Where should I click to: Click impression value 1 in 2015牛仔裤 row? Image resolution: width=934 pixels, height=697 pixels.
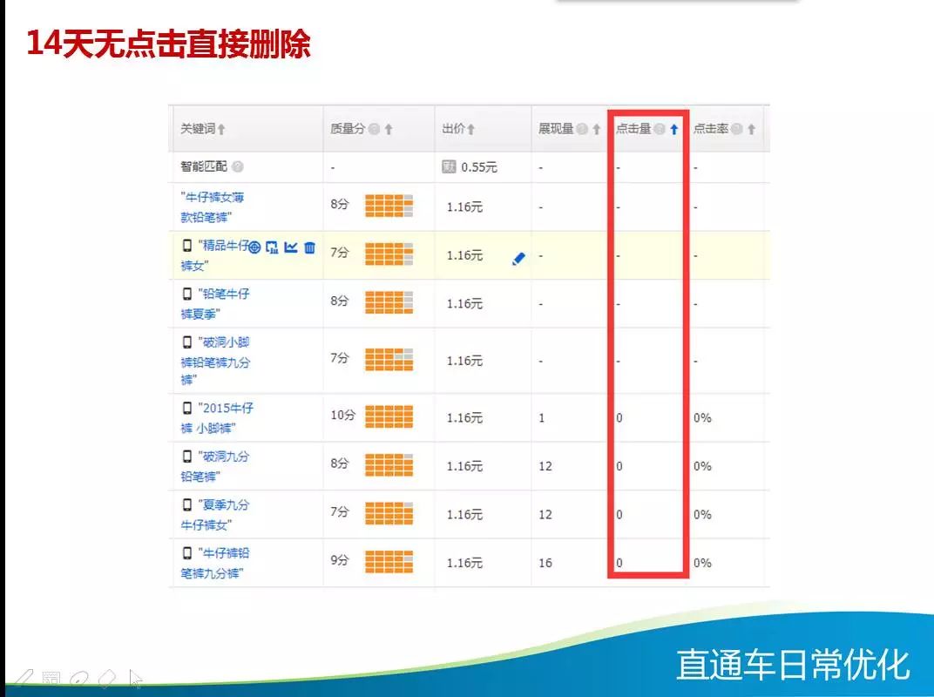click(x=541, y=418)
